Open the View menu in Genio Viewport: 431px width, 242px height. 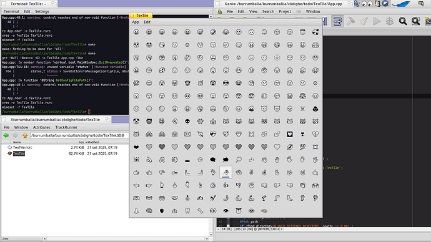click(x=253, y=11)
